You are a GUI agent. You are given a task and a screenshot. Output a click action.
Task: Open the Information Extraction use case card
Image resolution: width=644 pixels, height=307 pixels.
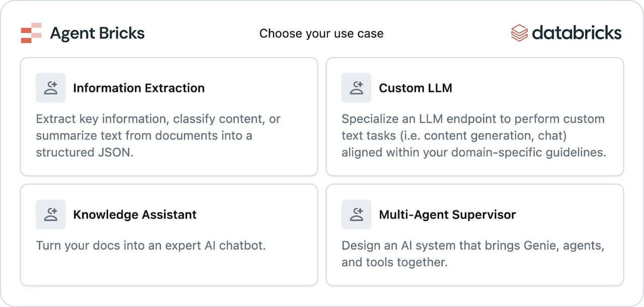pos(169,117)
